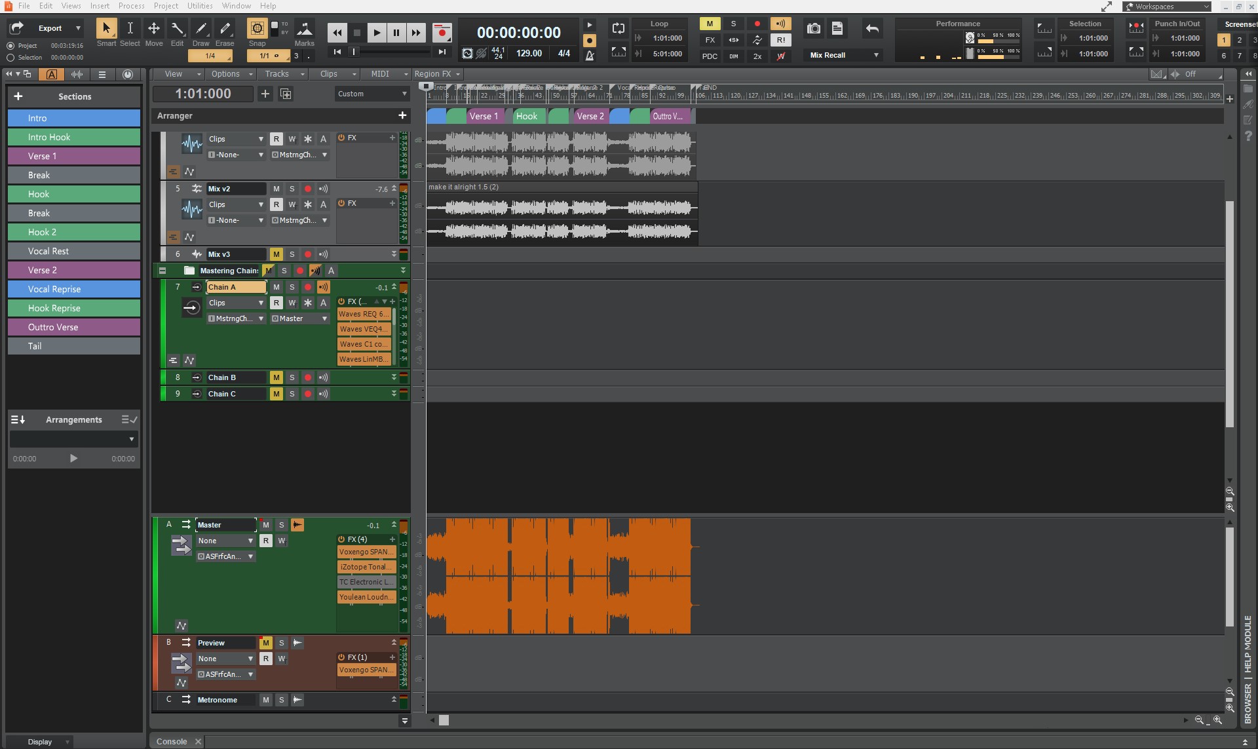Screen dimensions: 1258x749
Task: Click the Fast Forward transport button
Action: tap(415, 32)
